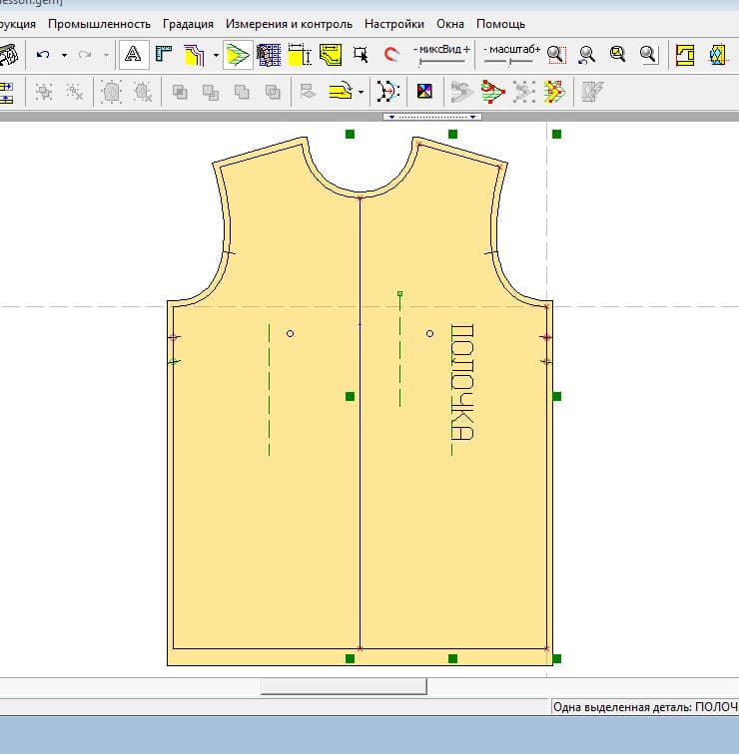Click the plus sign after миксВид
The width and height of the screenshot is (739, 754).
(x=466, y=49)
